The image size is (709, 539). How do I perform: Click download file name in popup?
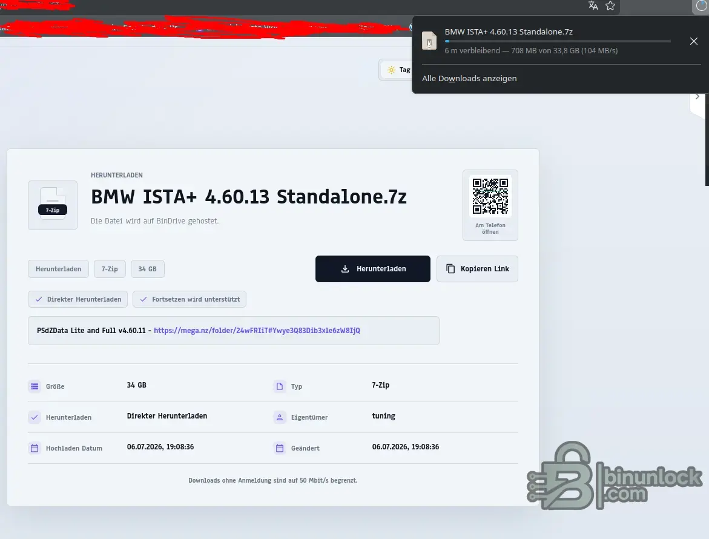click(x=509, y=31)
